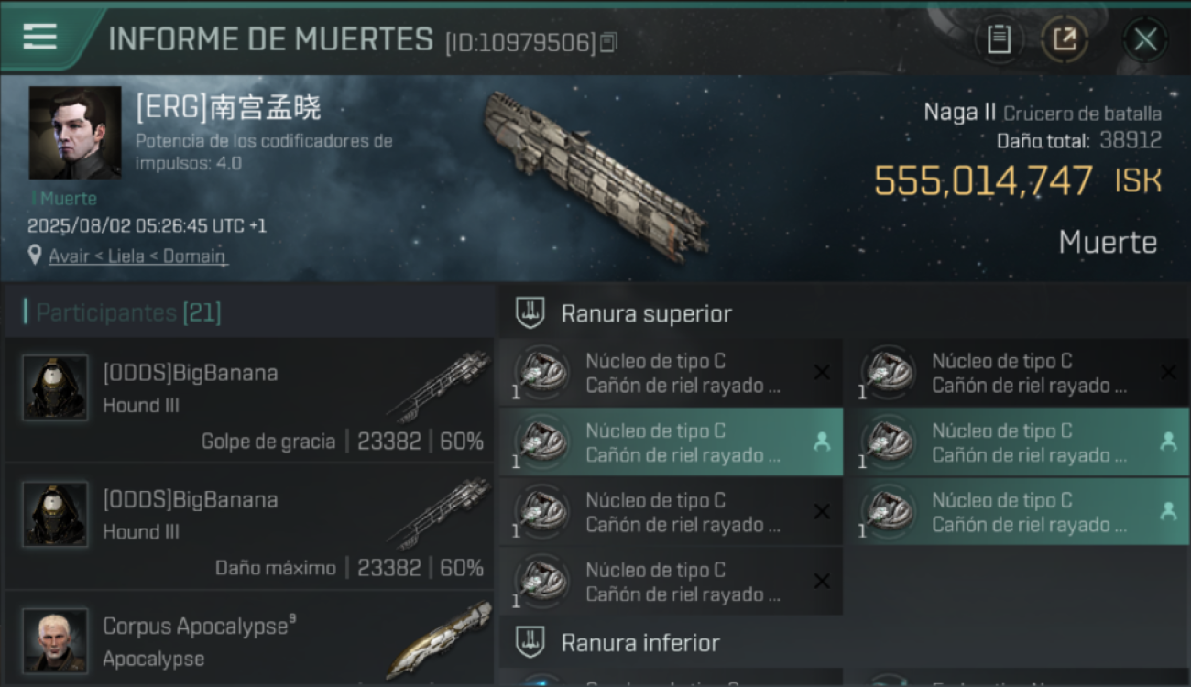Image resolution: width=1191 pixels, height=687 pixels.
Task: View the Naga II ship image
Action: click(597, 174)
